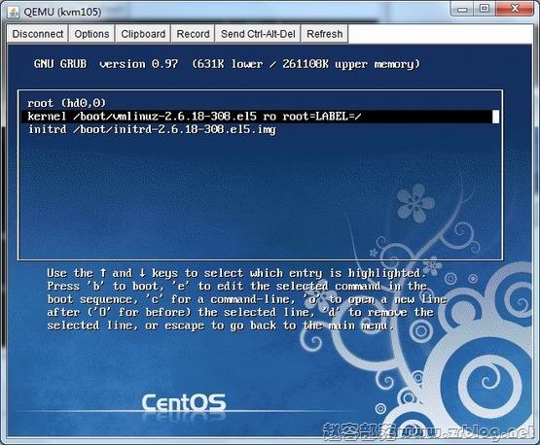
Task: Minimize the QEMU window
Action: 462,9
